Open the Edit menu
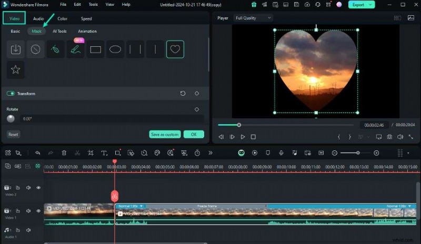421x244 pixels. tap(77, 5)
